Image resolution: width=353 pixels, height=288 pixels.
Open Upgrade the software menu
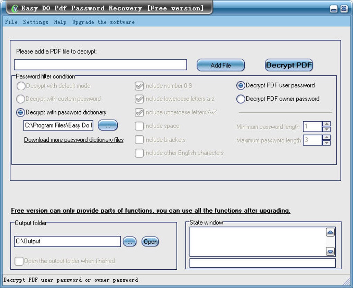tap(103, 22)
